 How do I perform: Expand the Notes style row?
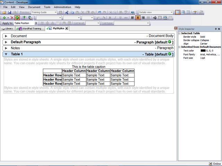6,48
